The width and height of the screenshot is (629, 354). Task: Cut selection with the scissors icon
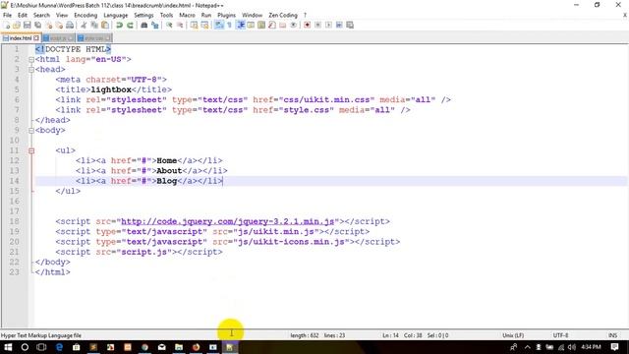tap(84, 25)
